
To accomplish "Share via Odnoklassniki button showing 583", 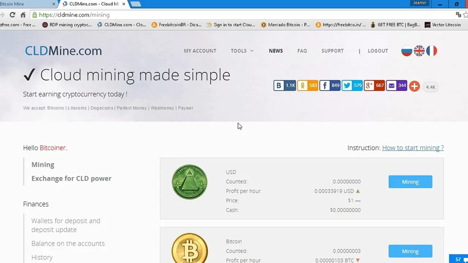I will [308, 85].
